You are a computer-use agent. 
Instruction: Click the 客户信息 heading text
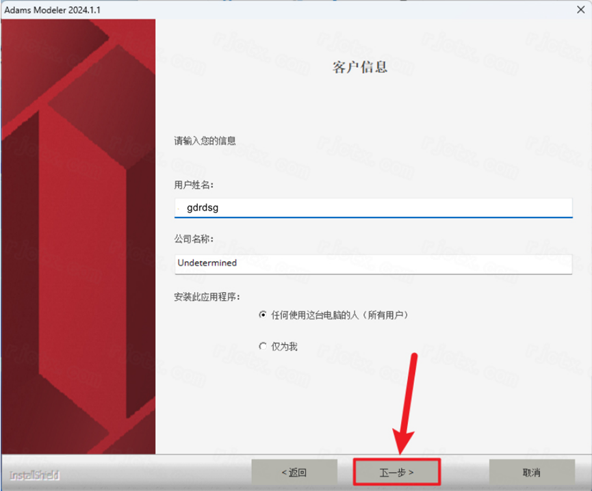tap(359, 67)
